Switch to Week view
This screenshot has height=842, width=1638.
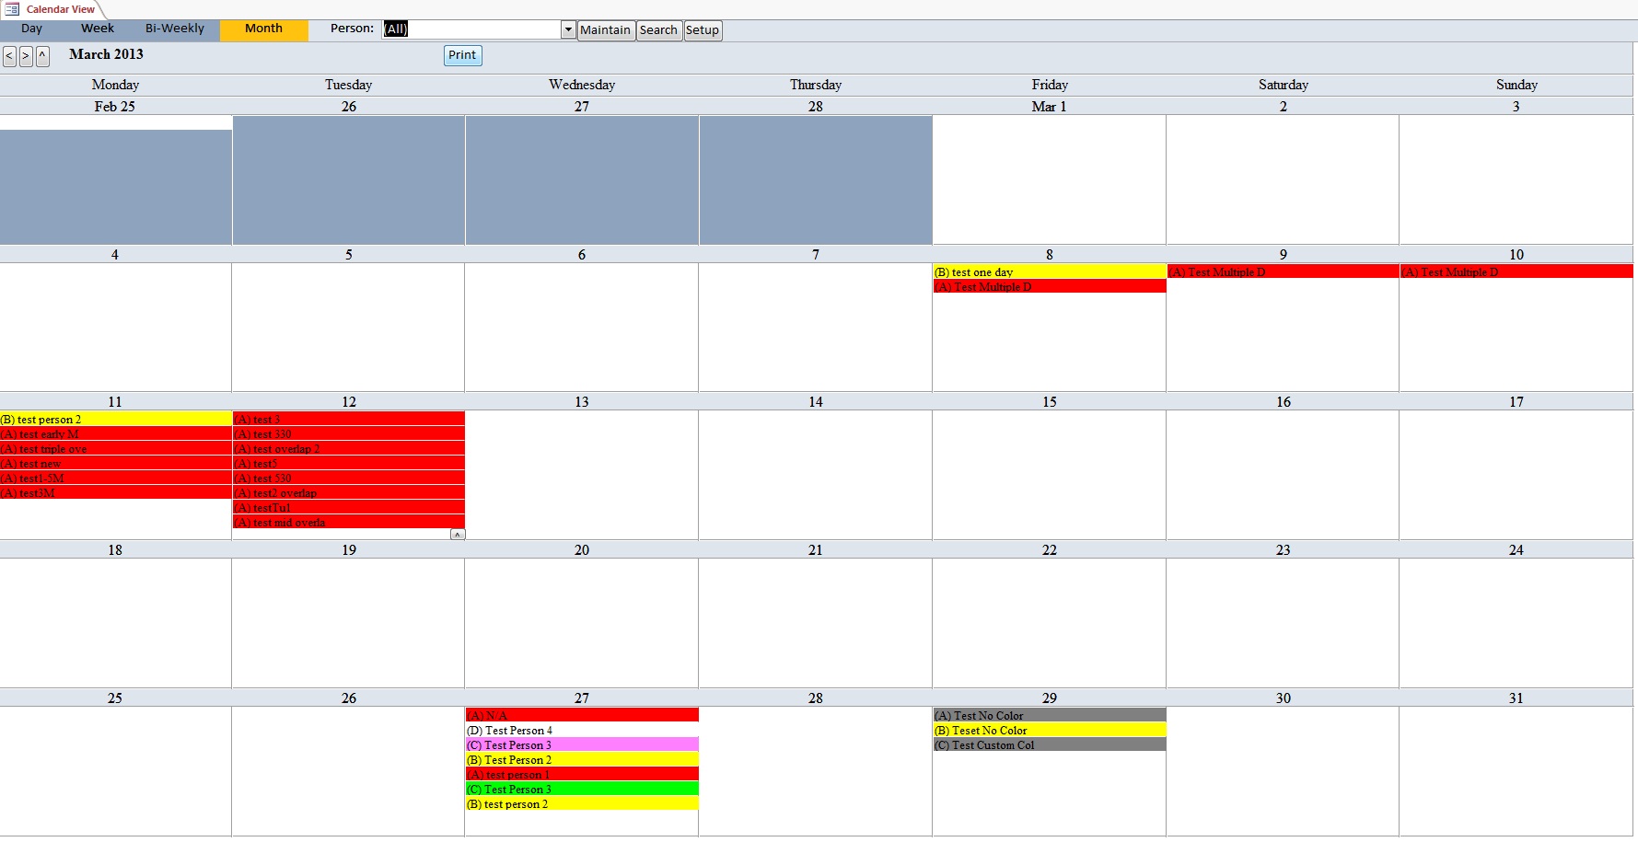tap(97, 29)
